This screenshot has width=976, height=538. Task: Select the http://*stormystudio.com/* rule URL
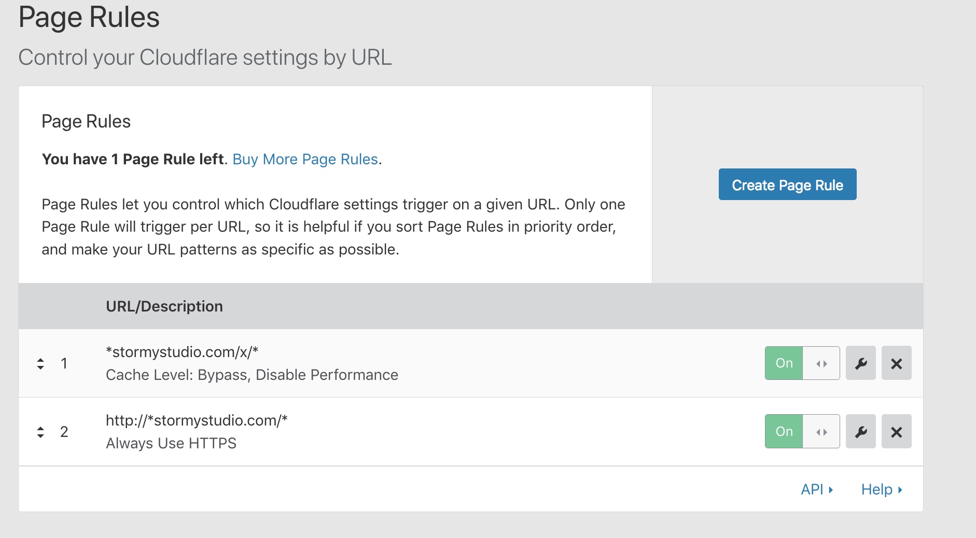(197, 420)
